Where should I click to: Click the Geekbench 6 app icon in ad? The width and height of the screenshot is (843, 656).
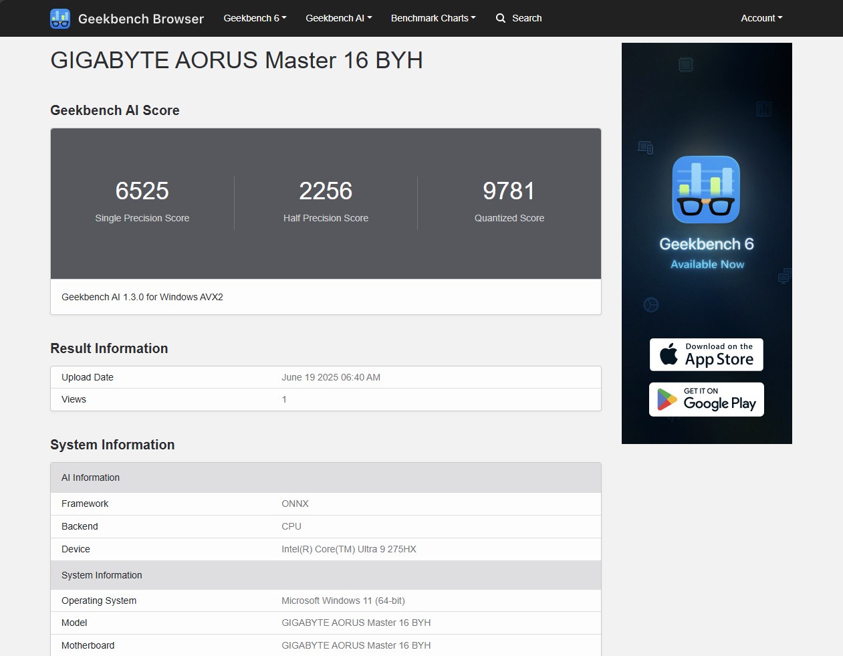click(706, 189)
